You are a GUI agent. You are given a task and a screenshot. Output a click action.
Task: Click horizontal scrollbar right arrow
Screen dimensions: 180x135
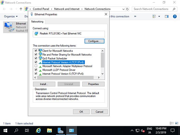point(99,77)
